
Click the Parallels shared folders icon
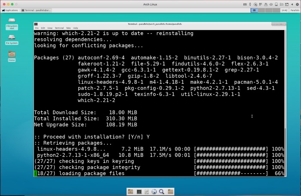click(281, 4)
